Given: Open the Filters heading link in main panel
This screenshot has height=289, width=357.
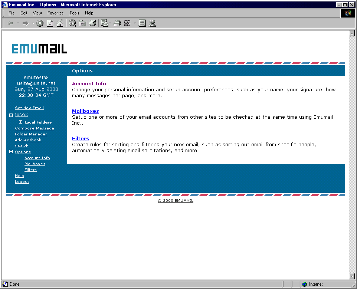Looking at the screenshot, I should point(81,139).
